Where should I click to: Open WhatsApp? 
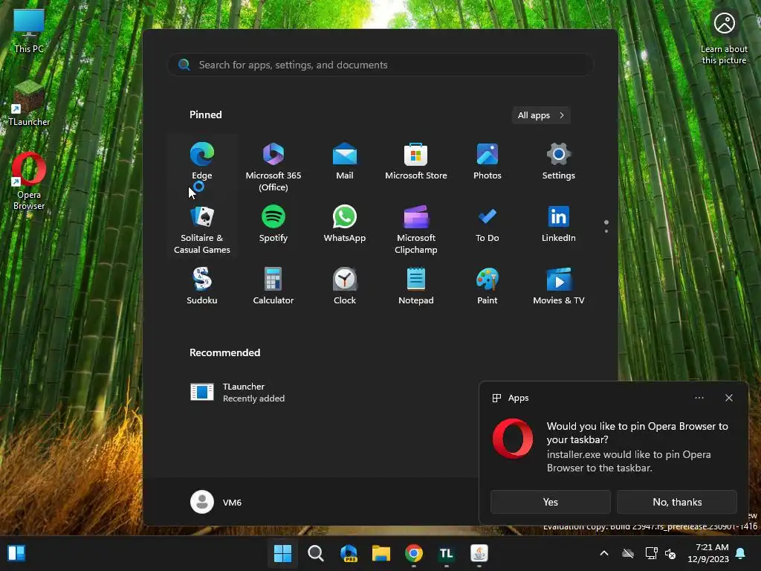pyautogui.click(x=345, y=225)
